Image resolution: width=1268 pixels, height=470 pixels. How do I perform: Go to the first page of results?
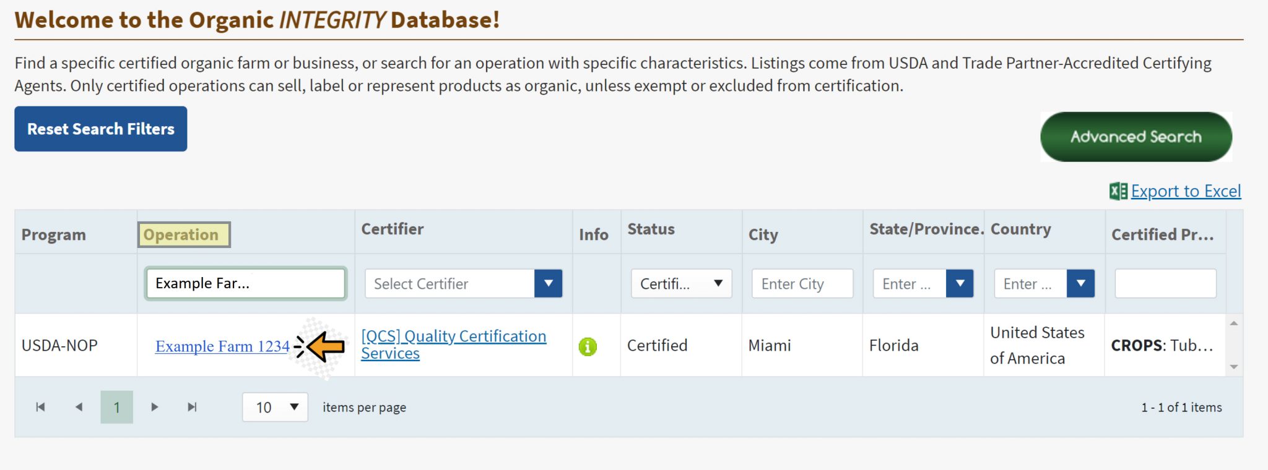[x=40, y=407]
